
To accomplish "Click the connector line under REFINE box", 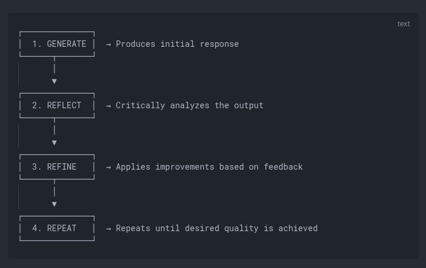I will 54,190.
